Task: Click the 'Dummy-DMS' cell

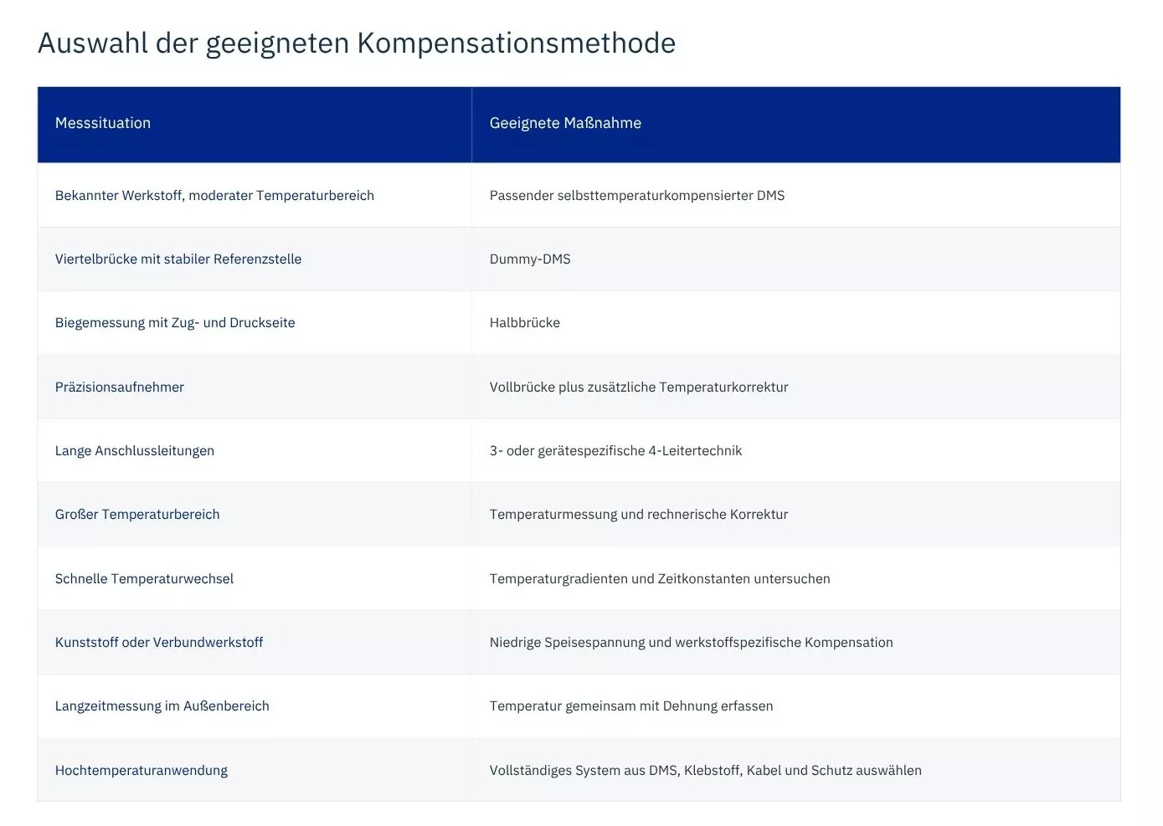Action: click(x=796, y=259)
